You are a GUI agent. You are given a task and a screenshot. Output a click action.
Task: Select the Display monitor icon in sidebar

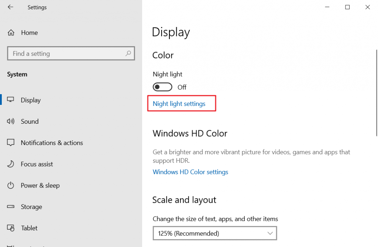pyautogui.click(x=11, y=100)
